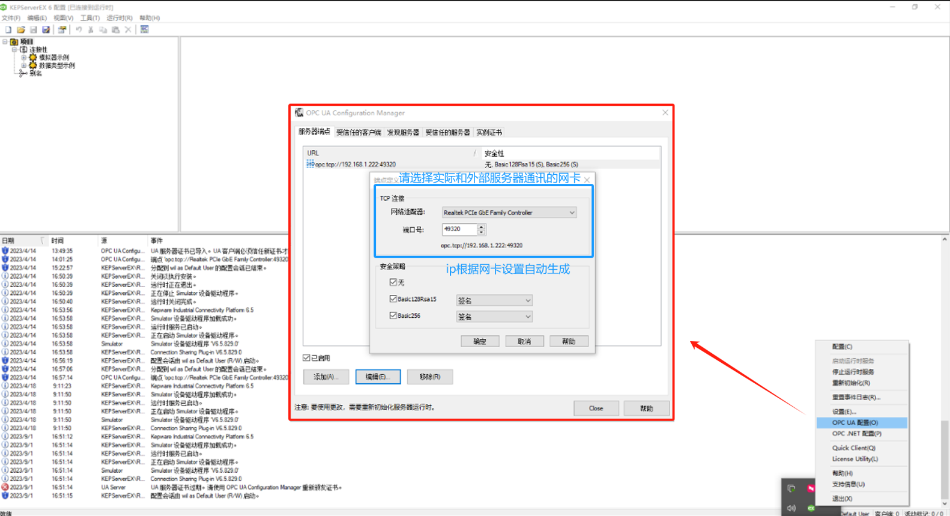950x516 pixels.
Task: Open the 网络适配器 Realtek adapter dropdown
Action: point(509,213)
